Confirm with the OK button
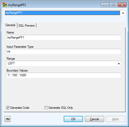The image size is (129, 127). point(73,119)
